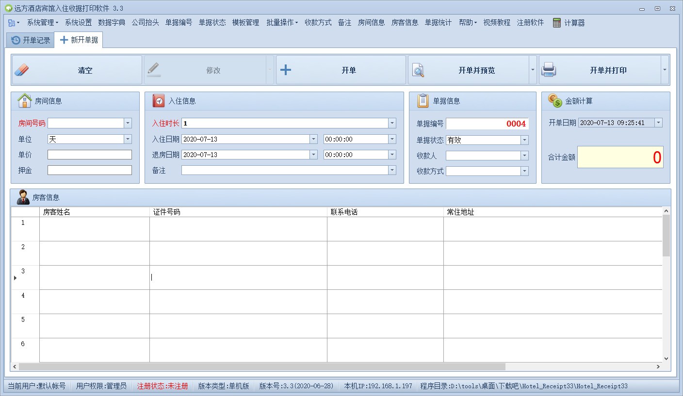Click 常住地址 cell in row 4

click(x=553, y=301)
